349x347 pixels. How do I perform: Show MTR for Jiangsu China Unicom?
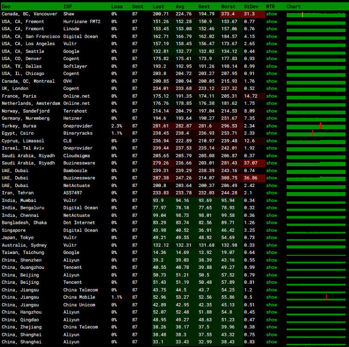(272, 305)
